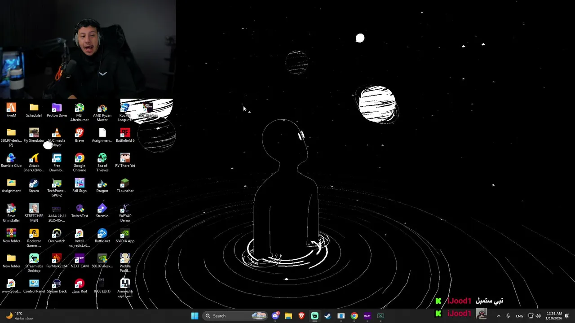Viewport: 575px width, 323px height.
Task: Open the Anime3rb shortcut
Action: coord(125,288)
